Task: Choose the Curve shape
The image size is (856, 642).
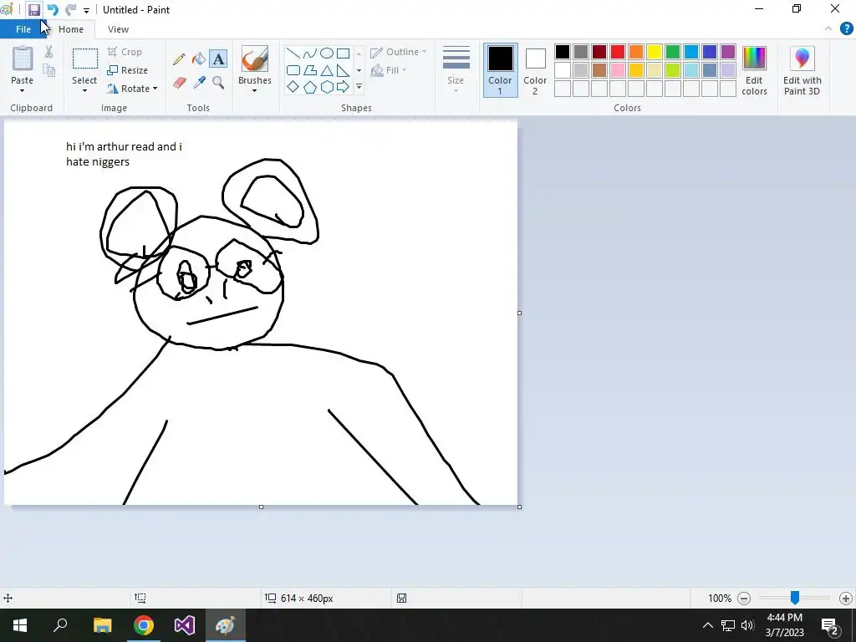Action: pyautogui.click(x=310, y=53)
